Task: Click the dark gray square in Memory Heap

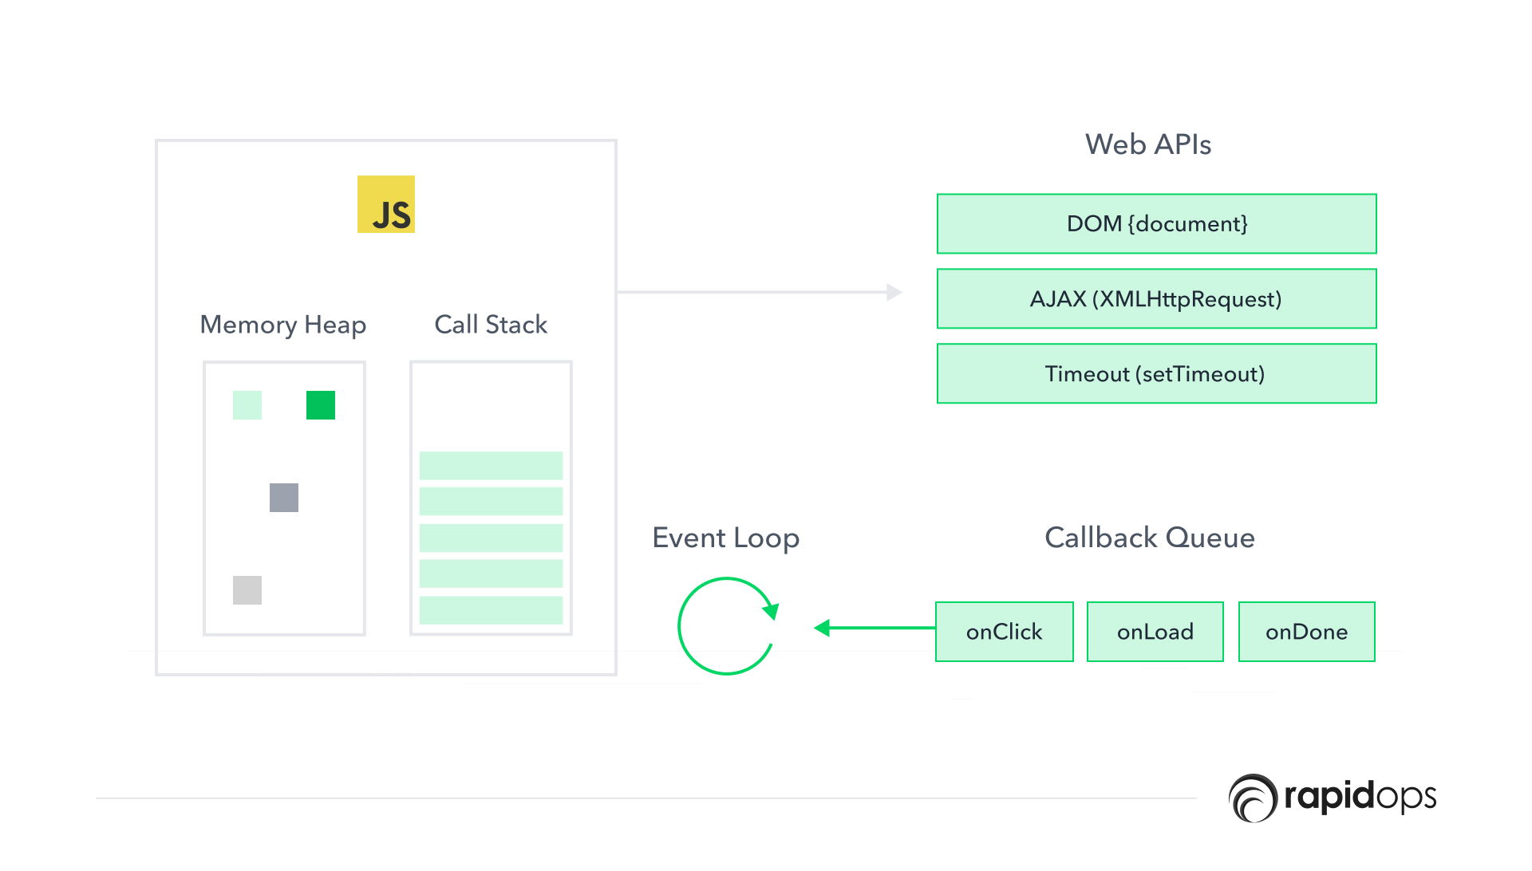Action: (284, 498)
